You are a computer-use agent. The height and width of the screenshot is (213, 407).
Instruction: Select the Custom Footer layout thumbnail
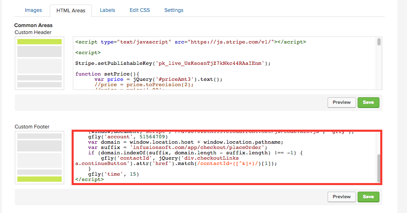40,158
